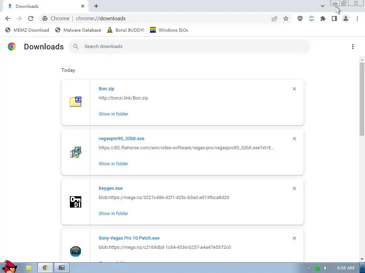Show Bon.zip in folder
The image size is (365, 273).
point(113,114)
